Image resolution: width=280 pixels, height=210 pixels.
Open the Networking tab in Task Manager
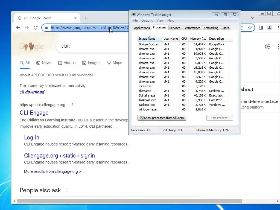coord(211,28)
